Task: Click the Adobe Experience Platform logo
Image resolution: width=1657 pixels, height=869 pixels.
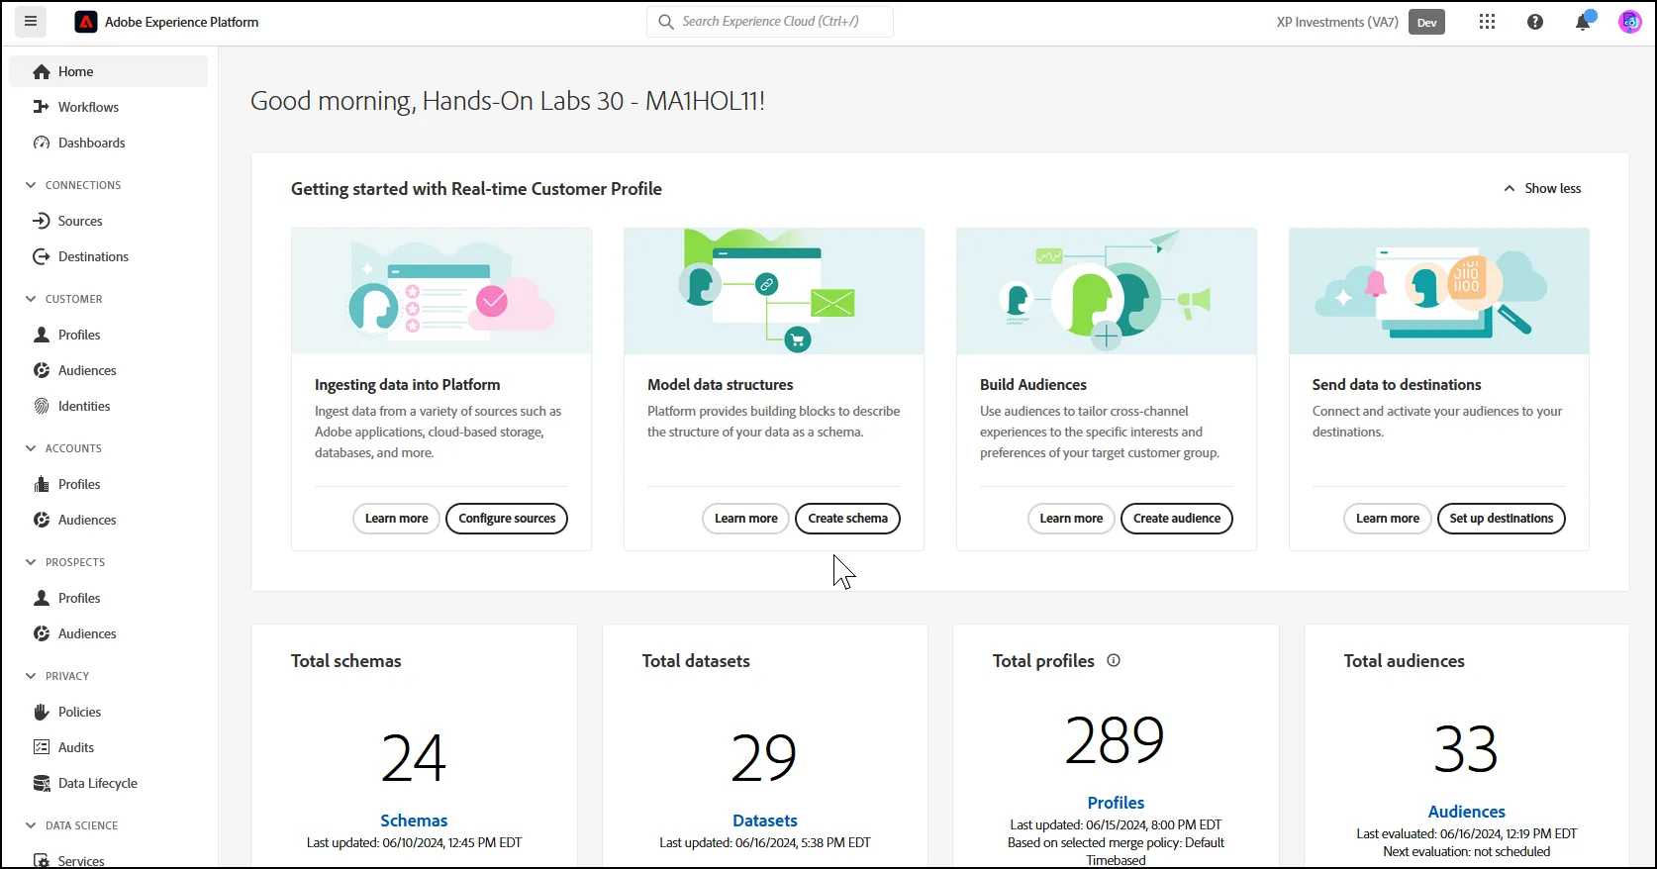Action: pyautogui.click(x=86, y=22)
